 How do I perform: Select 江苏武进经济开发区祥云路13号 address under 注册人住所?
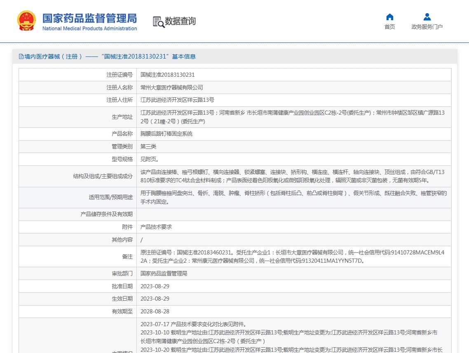coord(177,100)
